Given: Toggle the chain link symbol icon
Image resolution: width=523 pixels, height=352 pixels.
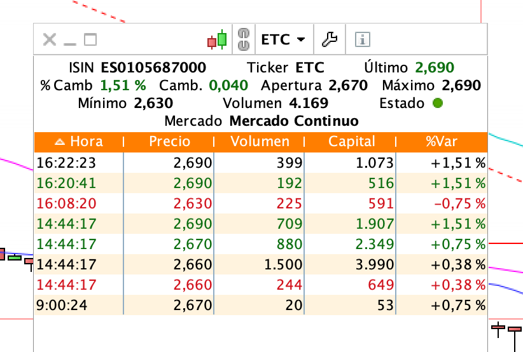Looking at the screenshot, I should pyautogui.click(x=244, y=39).
